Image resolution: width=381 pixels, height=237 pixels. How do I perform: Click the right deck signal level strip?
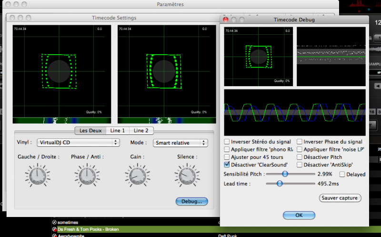(x=167, y=120)
